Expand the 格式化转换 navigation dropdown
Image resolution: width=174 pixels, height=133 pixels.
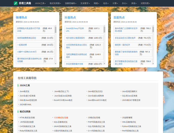coord(55,3)
